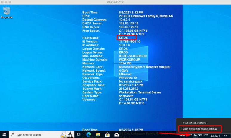Open the notification Action Center

pyautogui.click(x=225, y=135)
